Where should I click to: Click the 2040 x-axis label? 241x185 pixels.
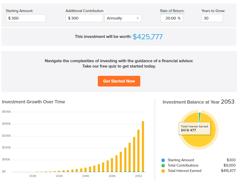tap(85, 176)
